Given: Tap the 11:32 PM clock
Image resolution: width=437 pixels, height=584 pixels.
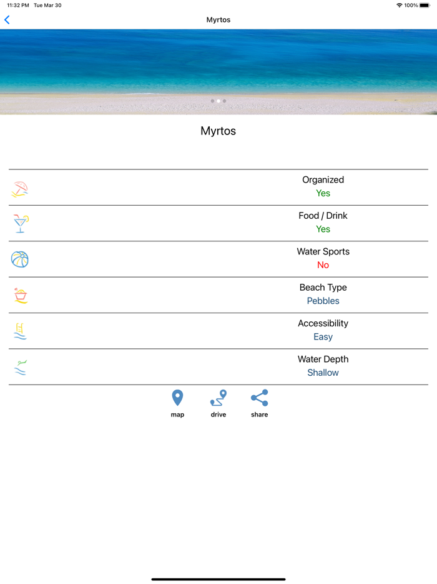Looking at the screenshot, I should (x=18, y=5).
